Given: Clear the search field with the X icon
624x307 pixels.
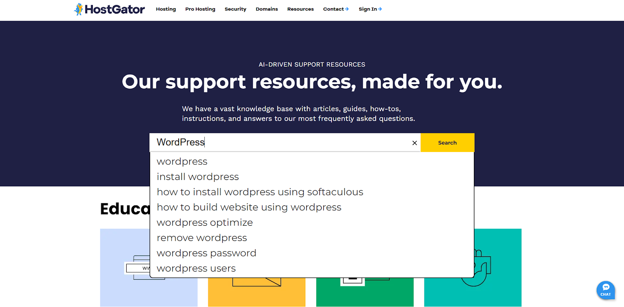Looking at the screenshot, I should tap(415, 143).
